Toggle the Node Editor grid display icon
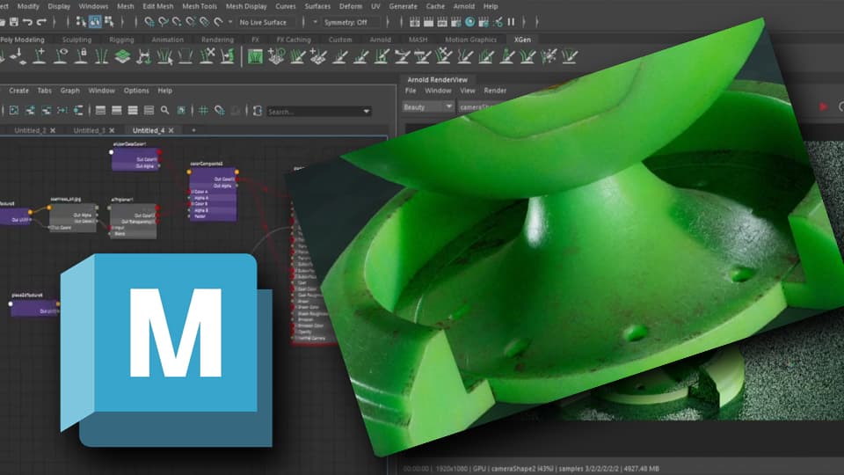Screen dimensions: 844x475 coord(203,111)
